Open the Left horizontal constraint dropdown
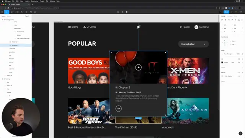This screenshot has width=245, height=138. tap(234, 41)
